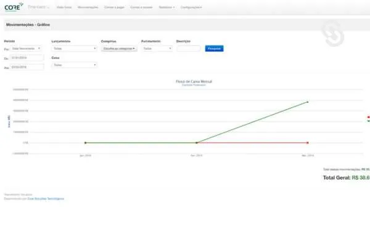
Task: Open Movimentações in the navigation bar
Action: (x=88, y=7)
